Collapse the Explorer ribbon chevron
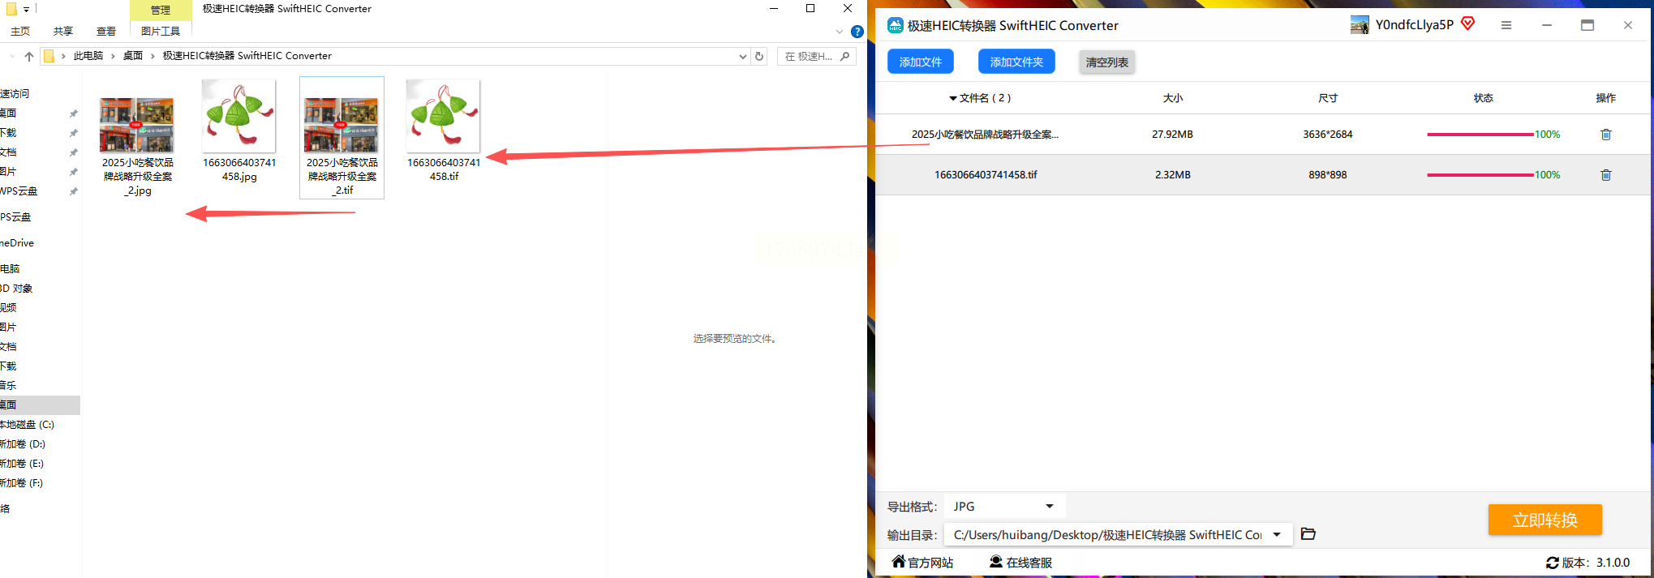 tap(840, 32)
